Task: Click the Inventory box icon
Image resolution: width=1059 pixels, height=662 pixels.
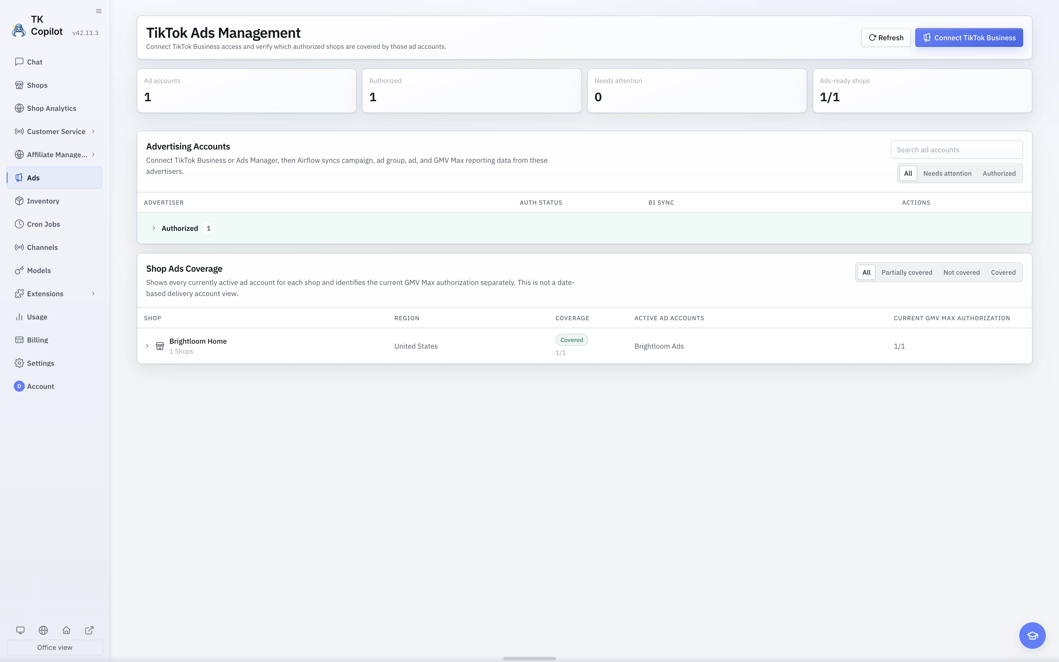Action: (19, 201)
